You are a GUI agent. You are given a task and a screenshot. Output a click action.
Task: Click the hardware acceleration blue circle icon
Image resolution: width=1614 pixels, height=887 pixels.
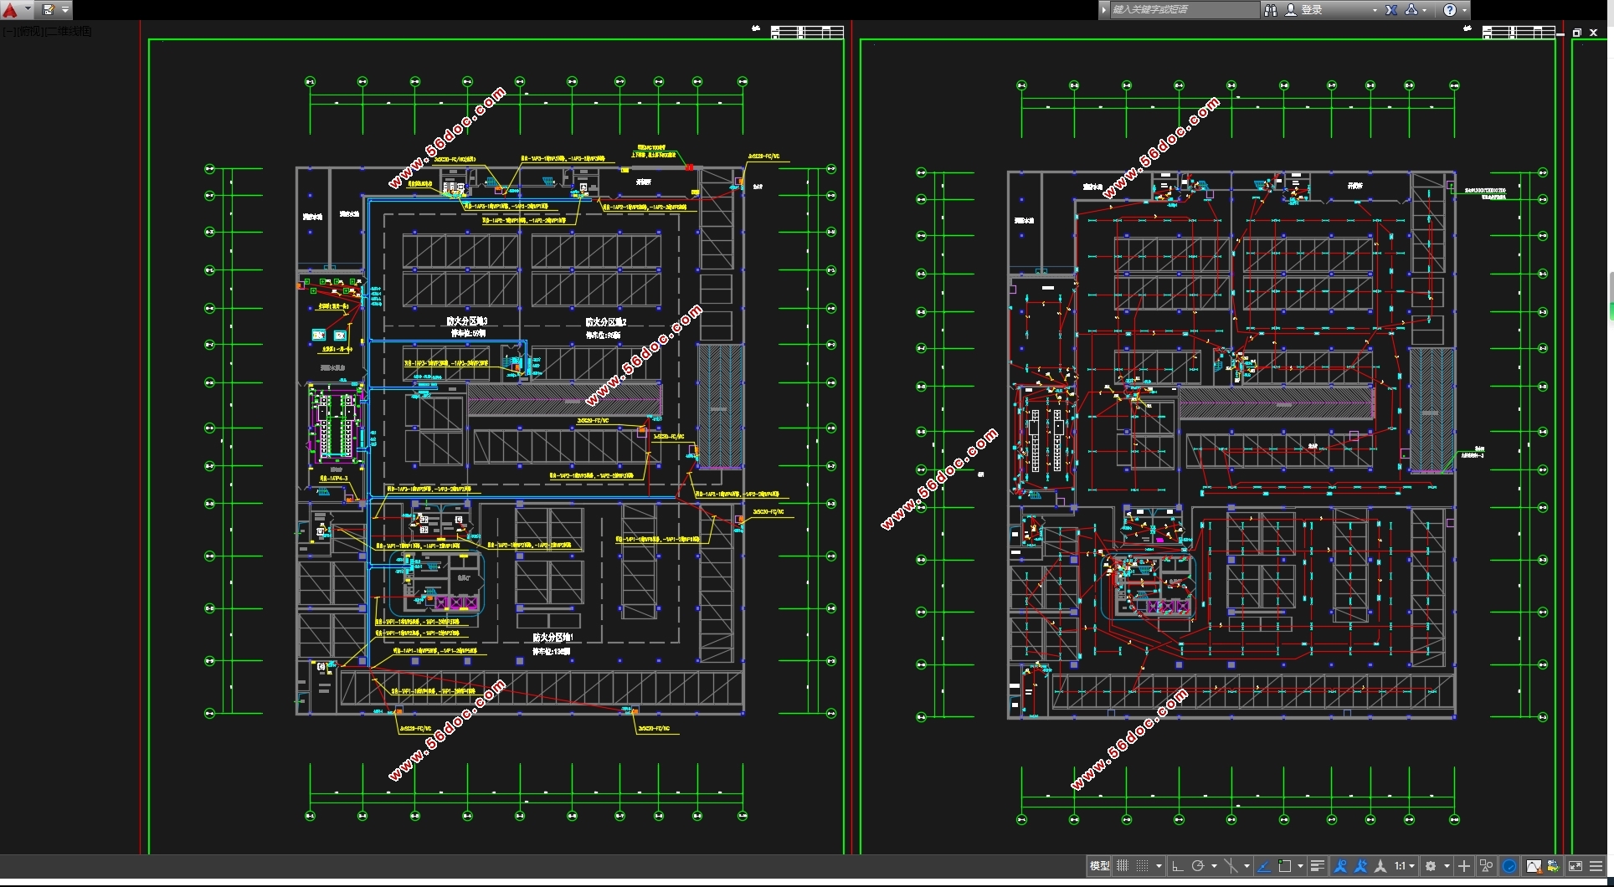coord(1509,866)
